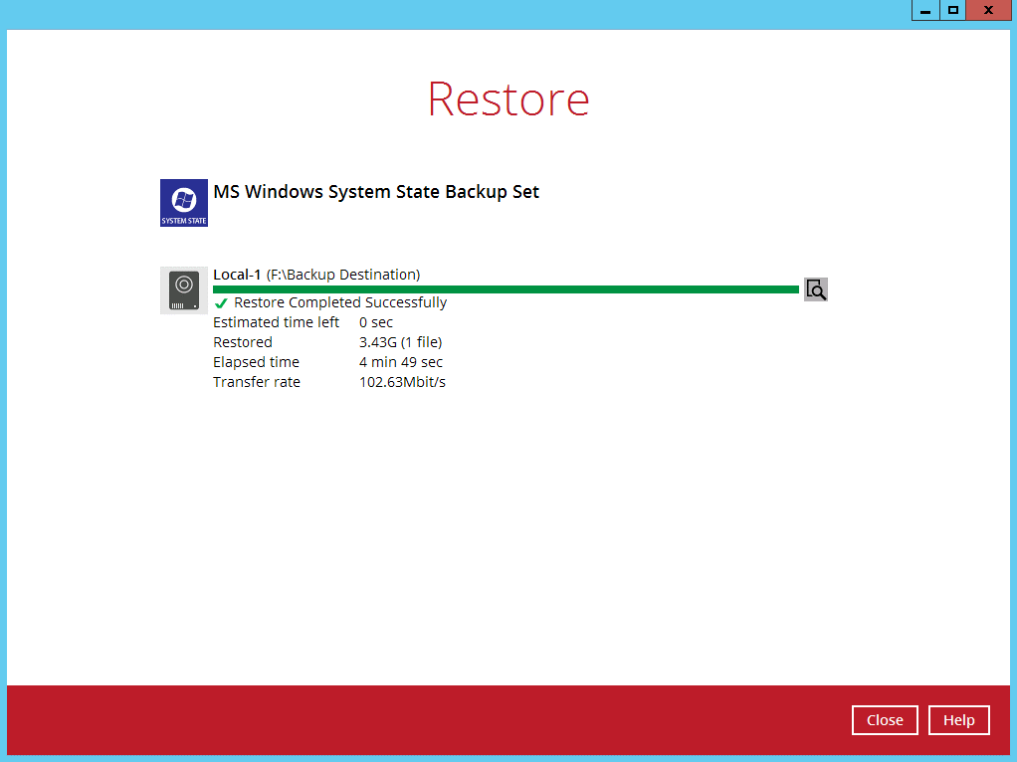Close the window using the red X
1017x762 pixels.
point(988,10)
